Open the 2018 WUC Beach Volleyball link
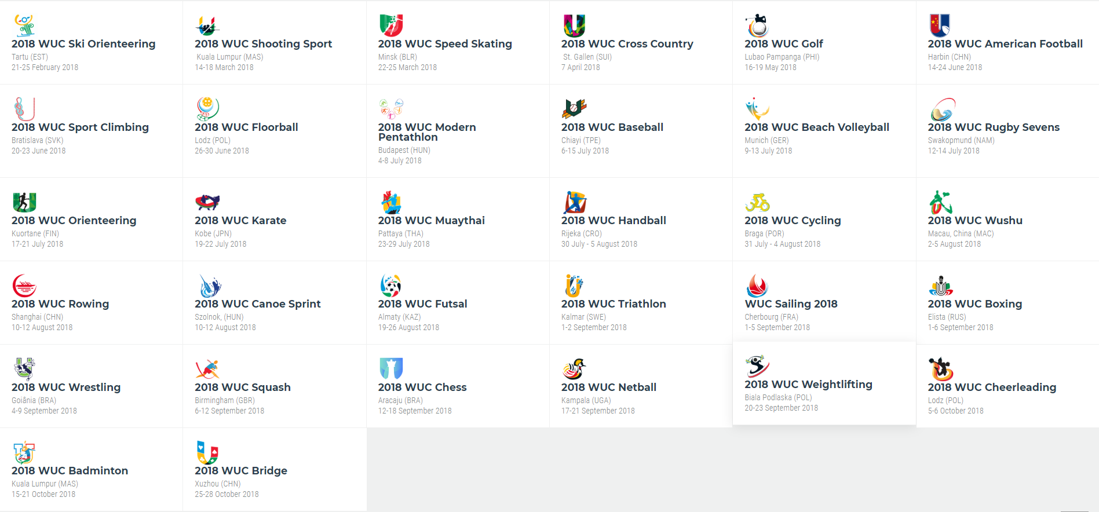Viewport: 1099px width, 512px height. [x=817, y=127]
